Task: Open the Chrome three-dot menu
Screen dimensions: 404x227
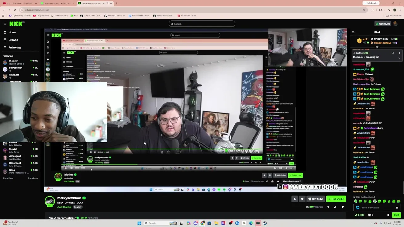Action: (x=401, y=10)
